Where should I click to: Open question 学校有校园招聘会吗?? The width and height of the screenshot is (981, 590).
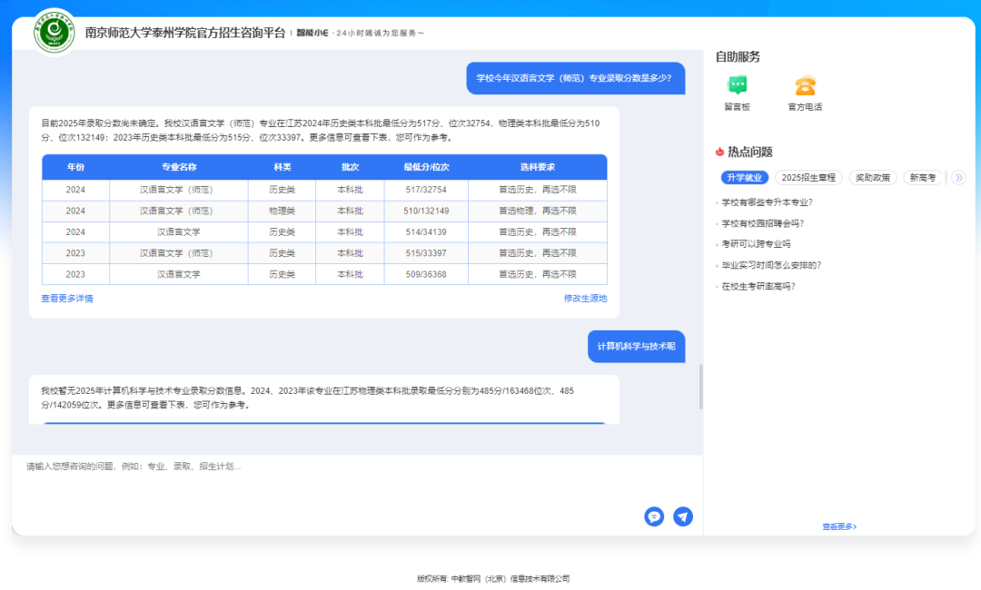click(762, 223)
